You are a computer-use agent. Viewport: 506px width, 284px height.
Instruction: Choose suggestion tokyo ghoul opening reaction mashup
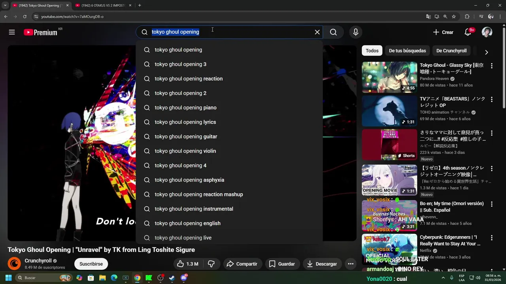point(229,194)
